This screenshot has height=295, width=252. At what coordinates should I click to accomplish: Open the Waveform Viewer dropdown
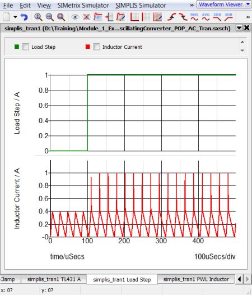pyautogui.click(x=248, y=4)
